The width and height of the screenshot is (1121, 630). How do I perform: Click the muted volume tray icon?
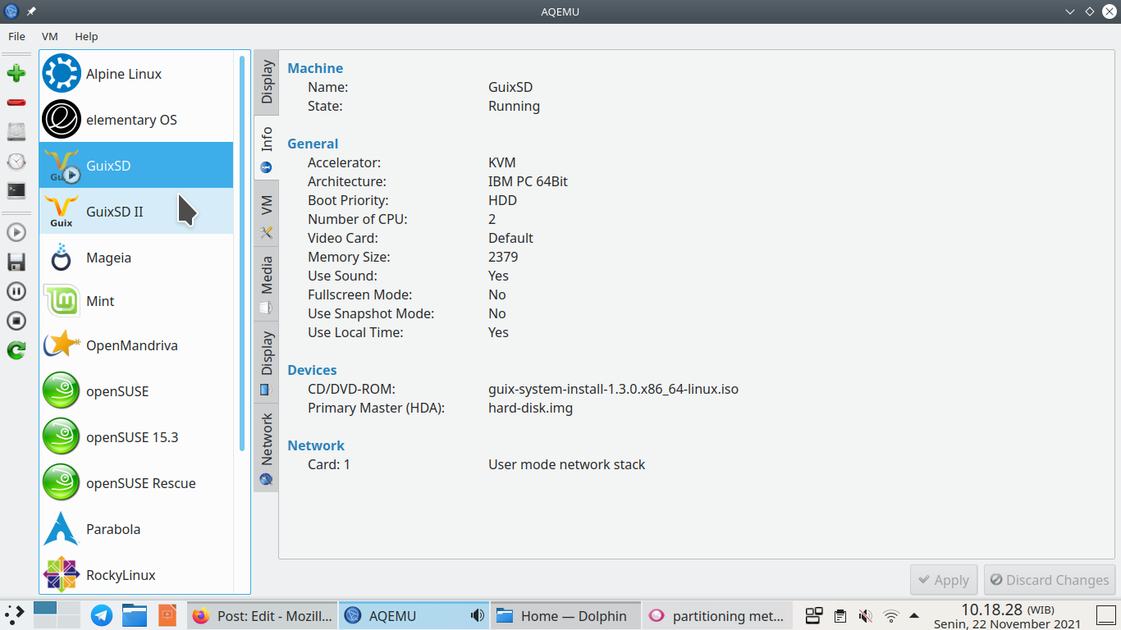(865, 615)
